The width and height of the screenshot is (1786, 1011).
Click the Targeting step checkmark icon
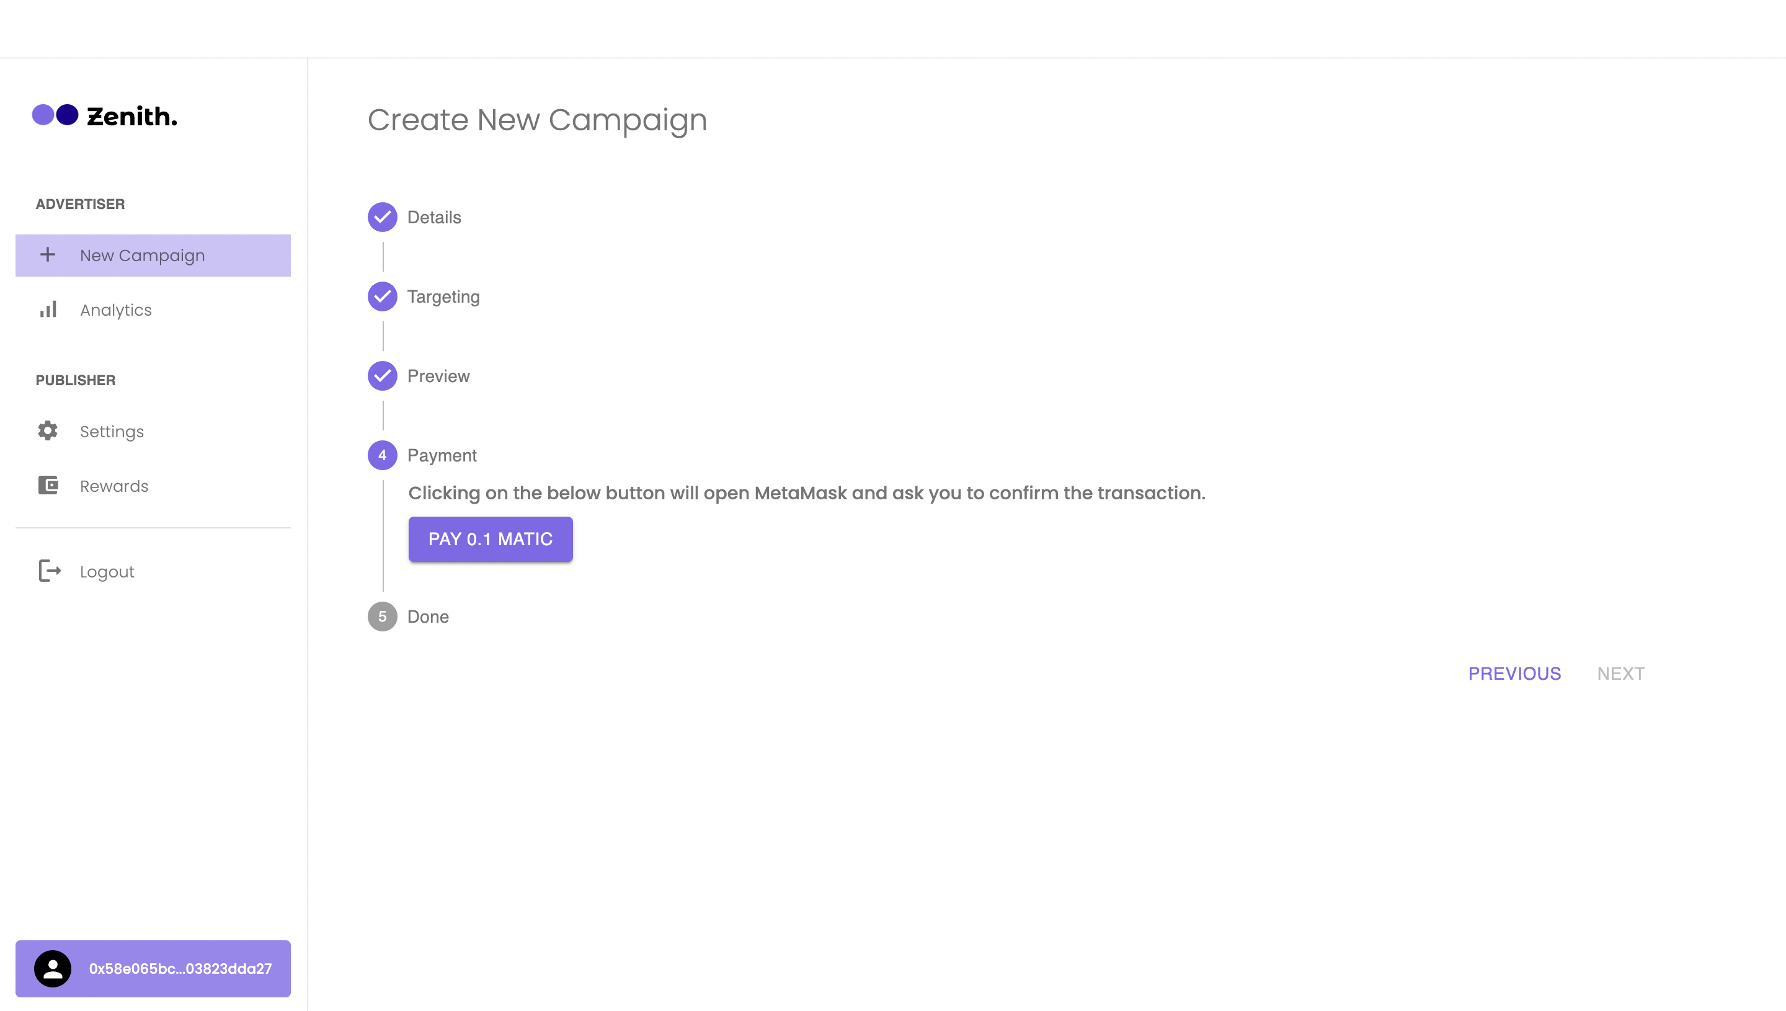click(x=383, y=296)
